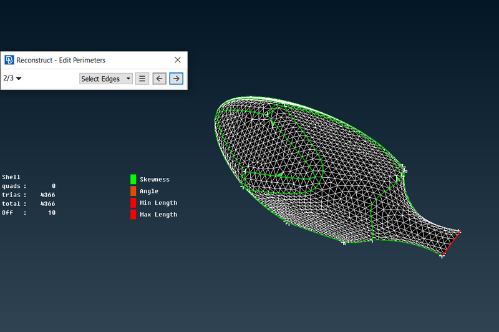Click the dialog title 'Reconstruct - Edit Perimeters'
The image size is (499, 332).
[61, 60]
